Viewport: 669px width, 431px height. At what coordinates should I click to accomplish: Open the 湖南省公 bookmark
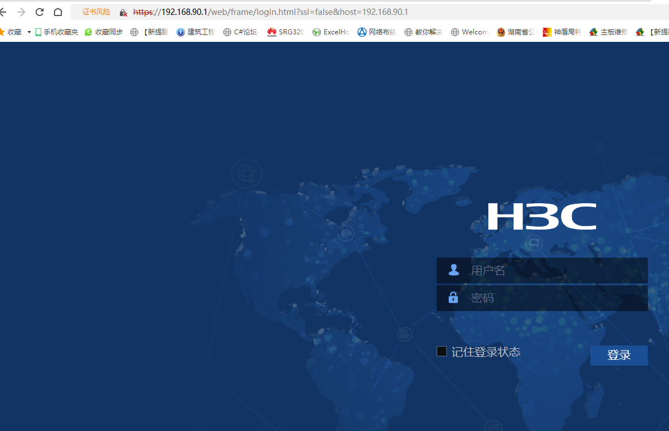515,32
